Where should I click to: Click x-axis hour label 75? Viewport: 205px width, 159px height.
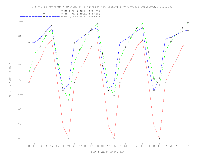(171, 146)
